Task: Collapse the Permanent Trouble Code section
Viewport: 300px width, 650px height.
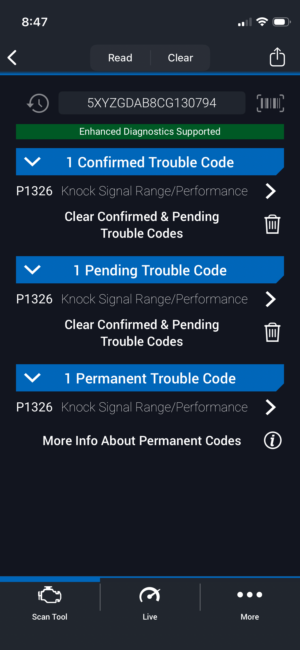Action: click(33, 378)
